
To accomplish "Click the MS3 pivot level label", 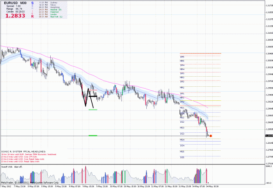I will [182, 128].
